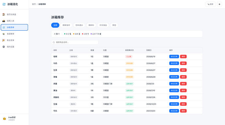
Task: Open 我的设置 via its gear icon
Action: 4,47
